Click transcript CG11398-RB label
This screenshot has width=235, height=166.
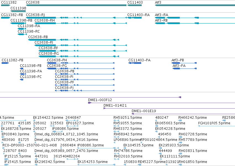22,20
